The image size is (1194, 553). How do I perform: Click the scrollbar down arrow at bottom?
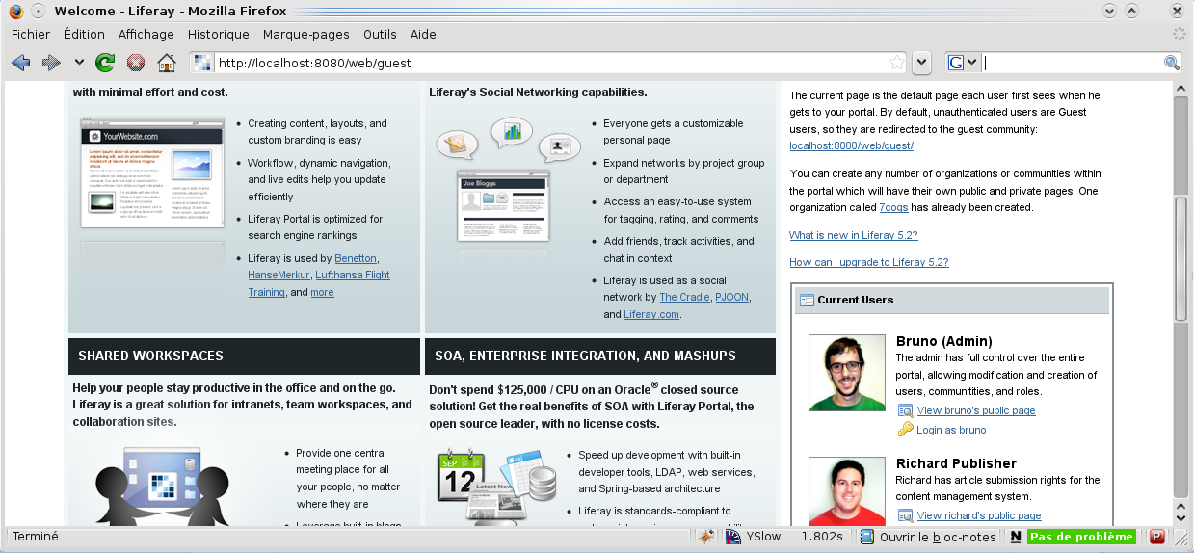point(1181,518)
